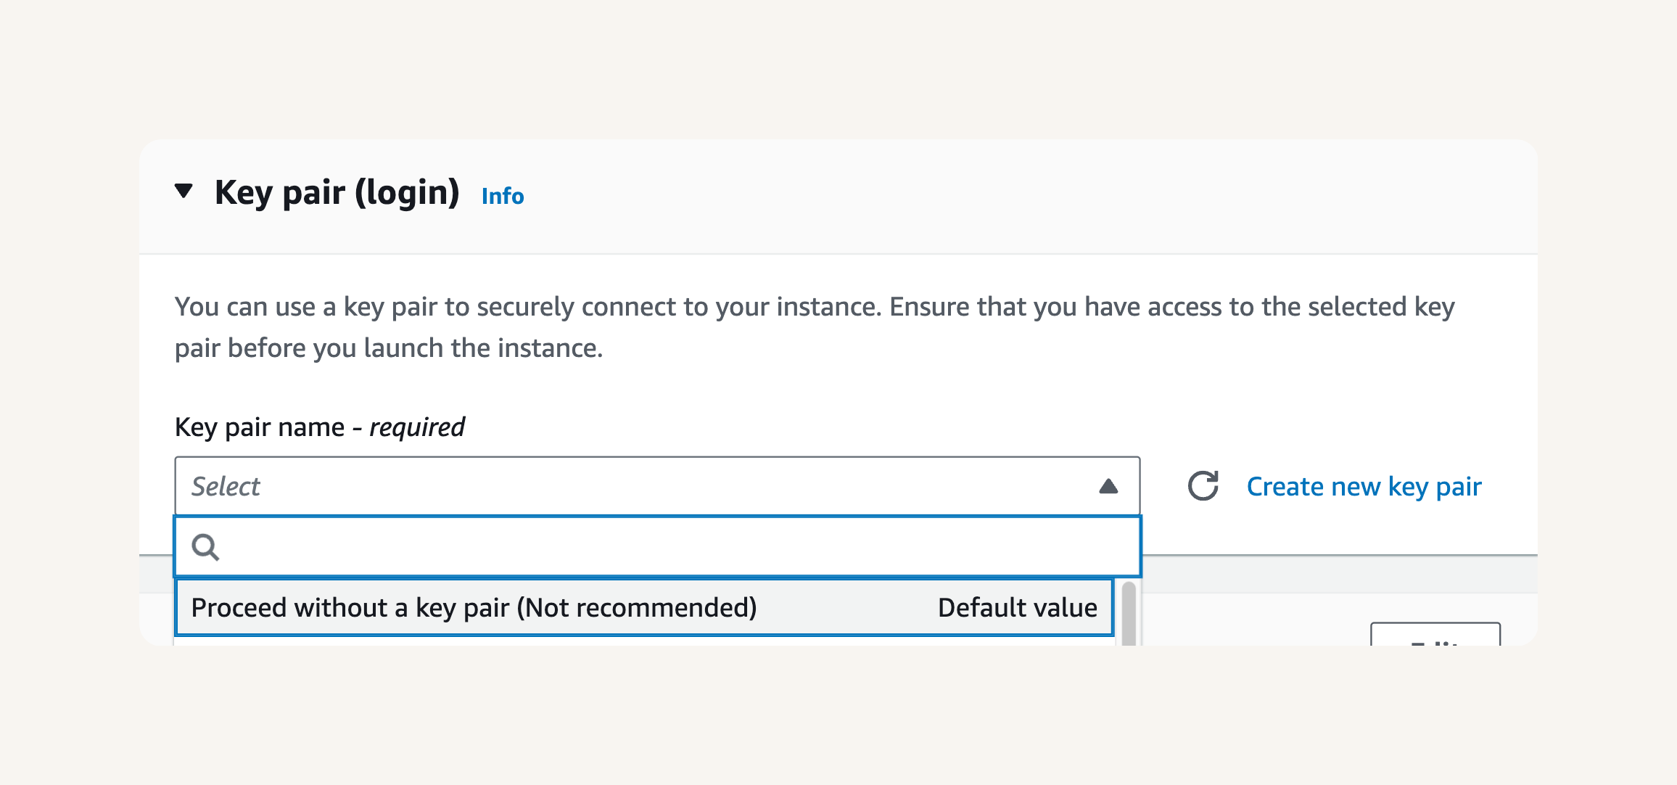This screenshot has height=785, width=1677.
Task: Click Create new key pair link
Action: 1364,486
